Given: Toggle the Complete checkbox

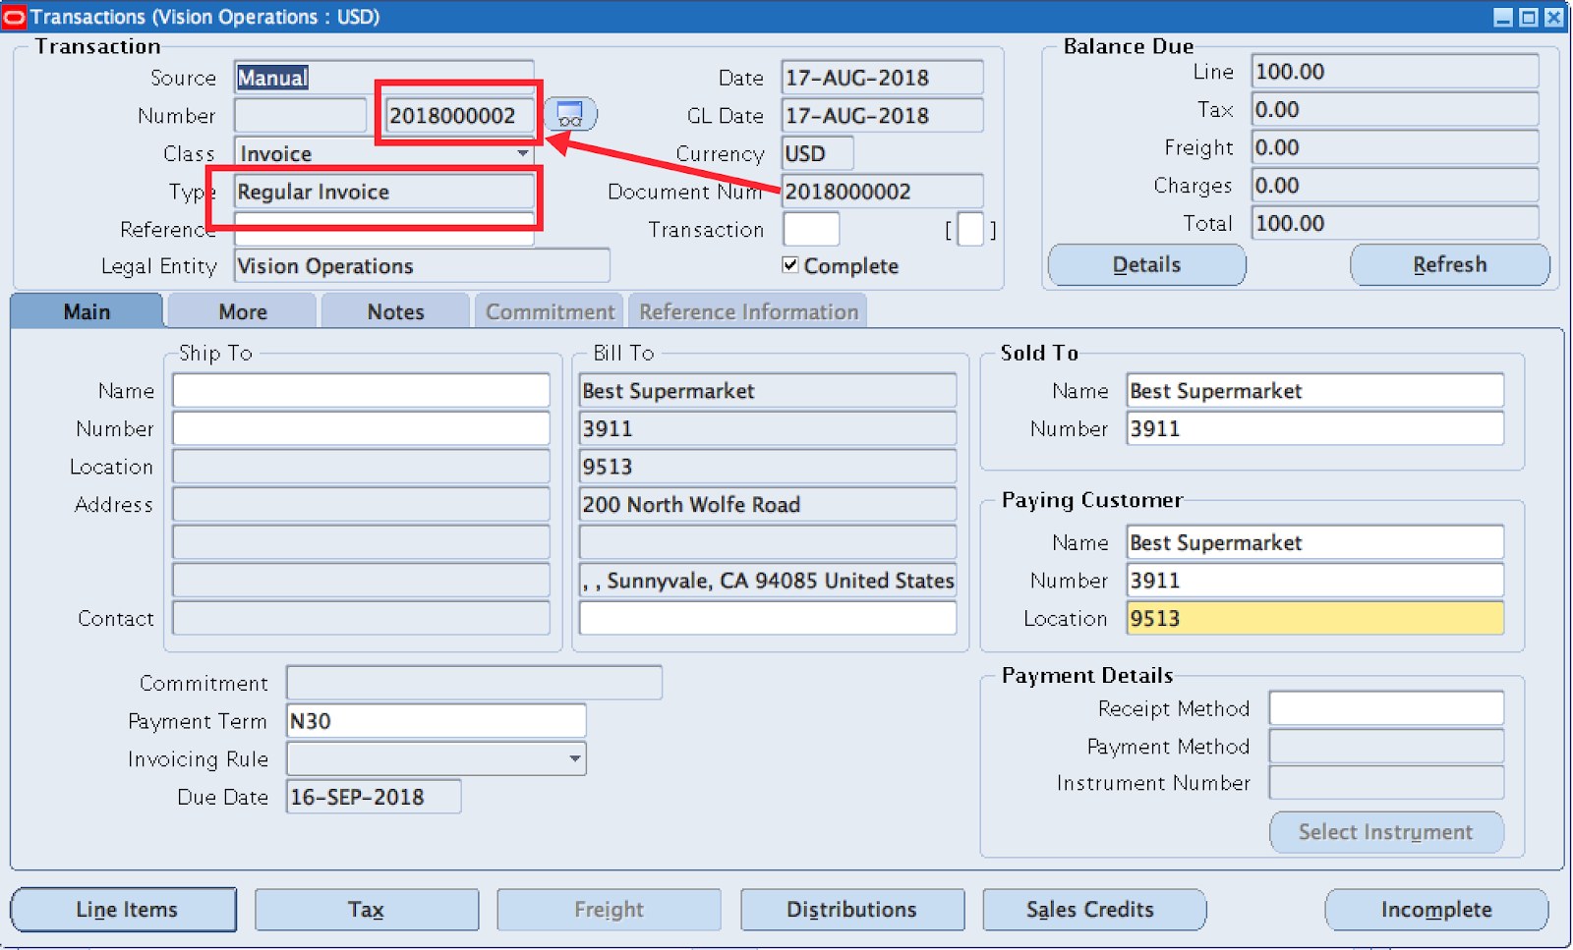Looking at the screenshot, I should 790,264.
